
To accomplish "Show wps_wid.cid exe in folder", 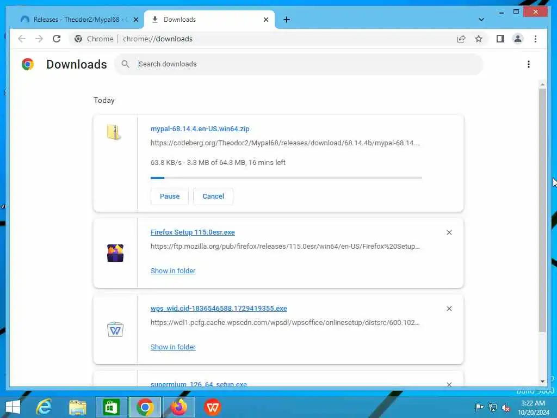I will 173,347.
